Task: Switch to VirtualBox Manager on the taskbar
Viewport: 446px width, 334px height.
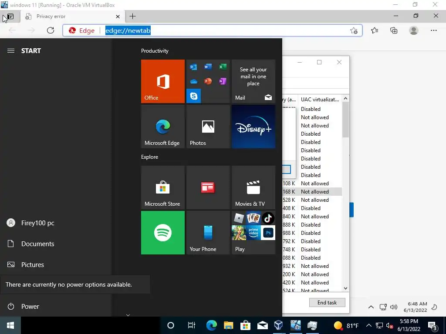Action: pos(279,325)
